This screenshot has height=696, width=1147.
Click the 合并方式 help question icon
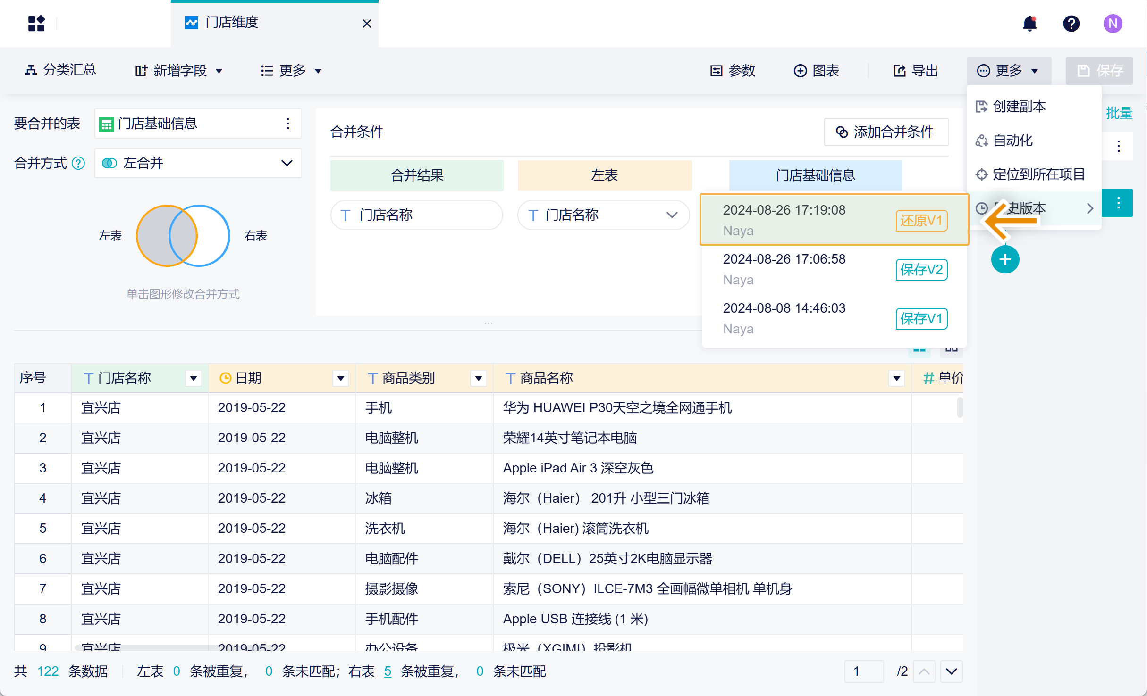click(78, 163)
